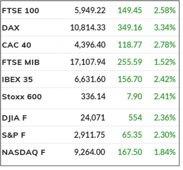Screen dimensions: 183x170
Task: Click NASDAQ F change value 167.50
Action: click(x=130, y=152)
